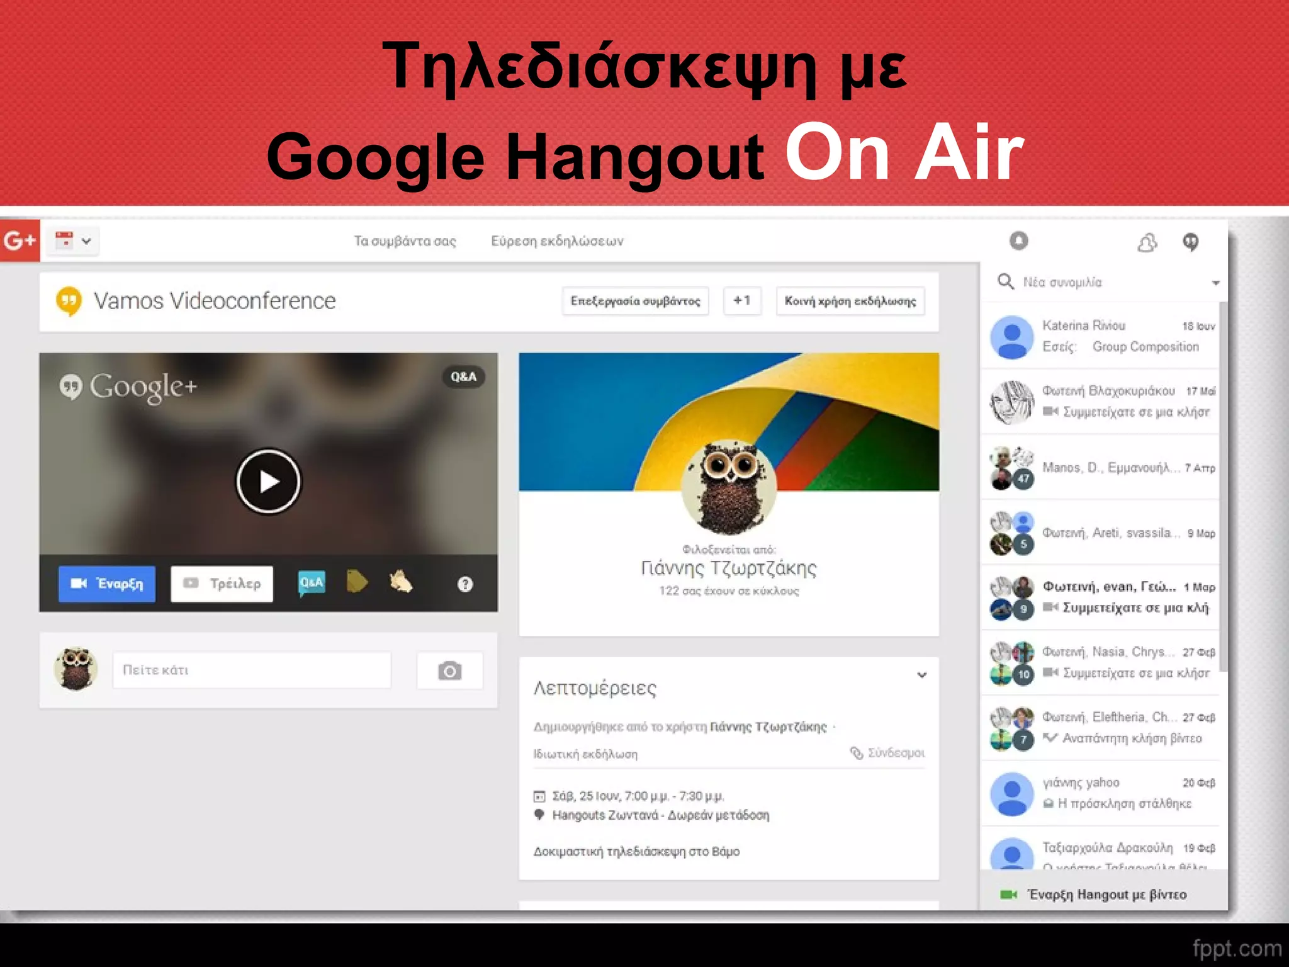Click the contacts people icon
Screen dimensions: 1289x967
[1147, 242]
